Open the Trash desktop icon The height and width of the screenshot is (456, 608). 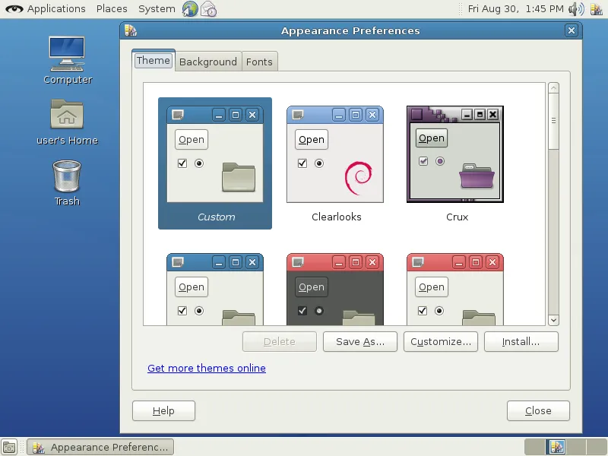click(67, 182)
